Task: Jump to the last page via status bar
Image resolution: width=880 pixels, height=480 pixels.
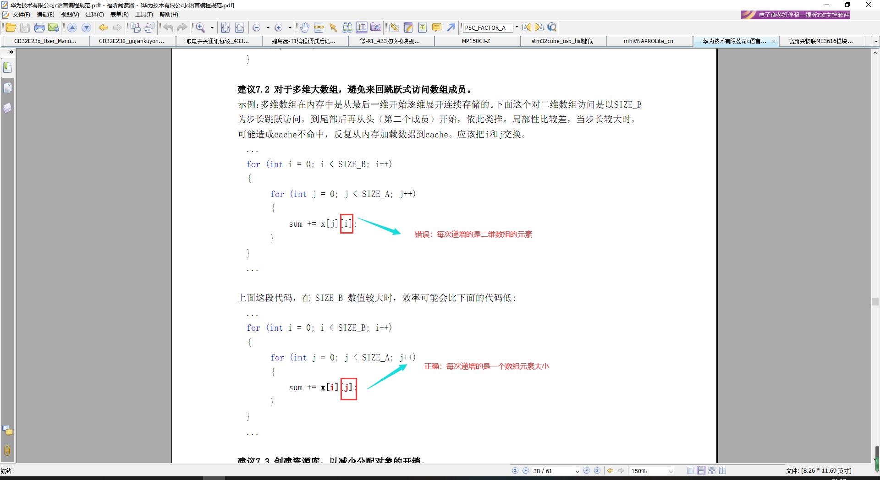Action: [597, 471]
